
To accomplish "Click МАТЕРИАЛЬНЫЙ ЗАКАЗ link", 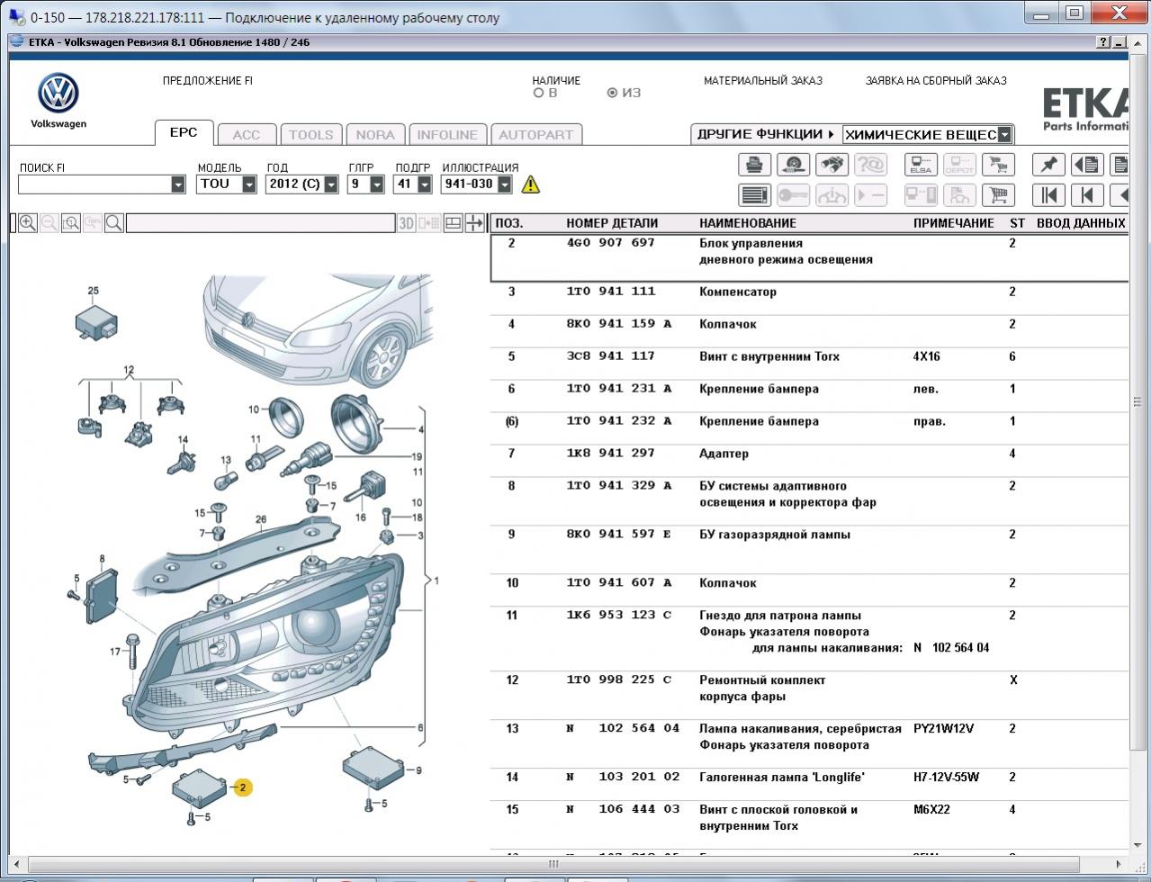I will click(763, 81).
